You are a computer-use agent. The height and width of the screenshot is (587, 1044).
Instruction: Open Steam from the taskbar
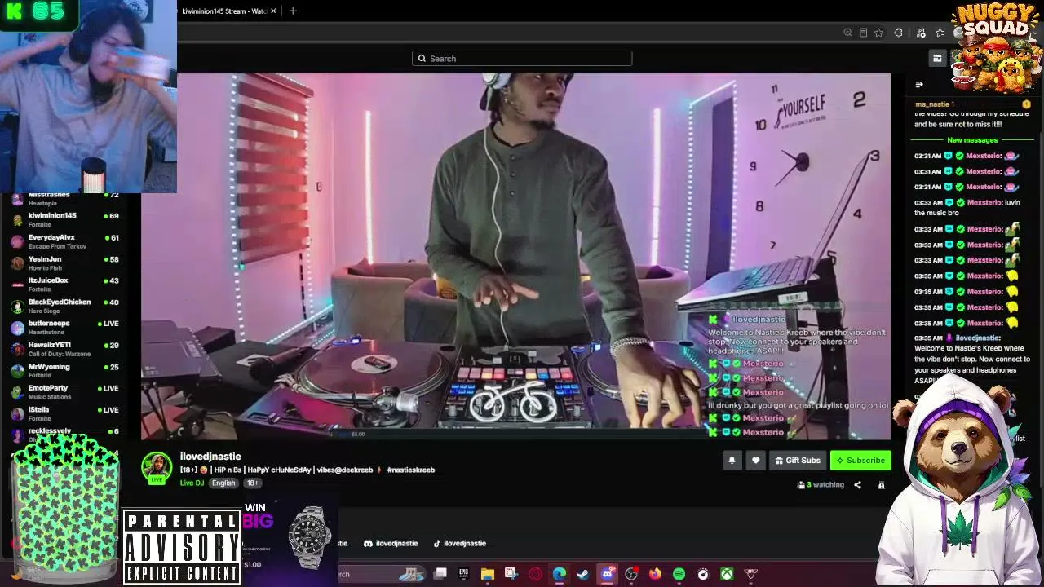pos(583,575)
